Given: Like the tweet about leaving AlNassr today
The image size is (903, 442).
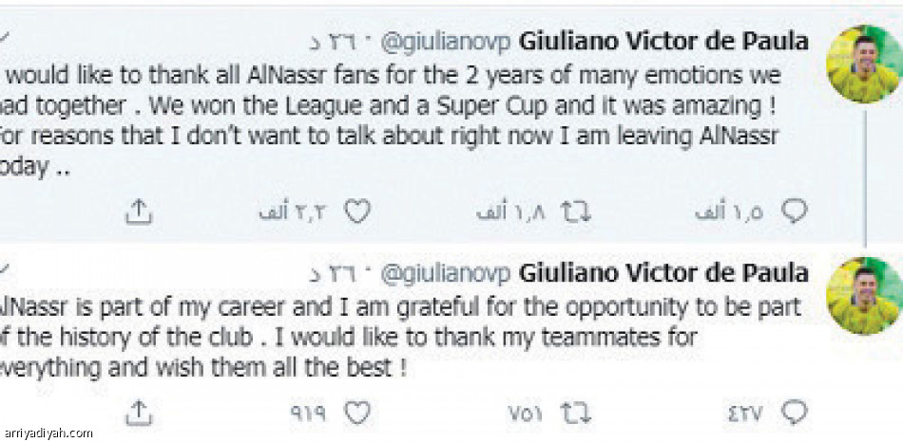Looking at the screenshot, I should pyautogui.click(x=356, y=212).
